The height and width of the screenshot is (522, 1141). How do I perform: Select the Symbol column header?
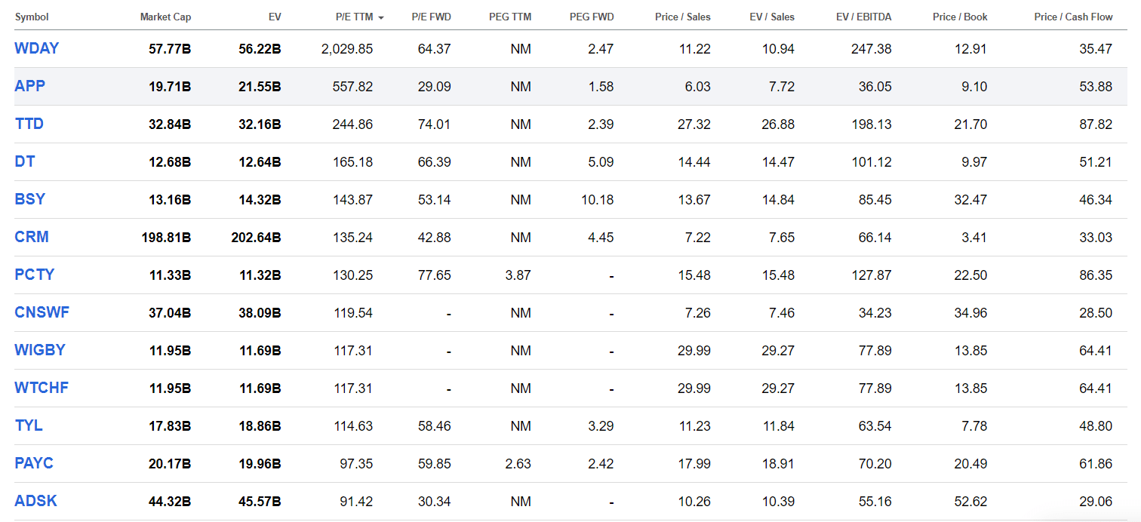click(x=32, y=17)
